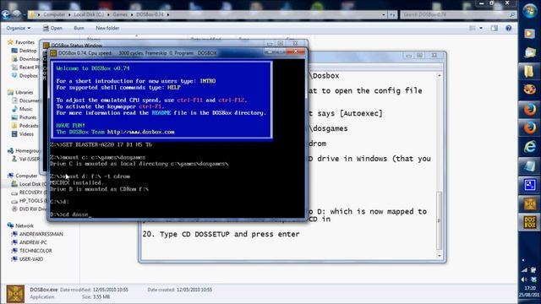Open Explorer help with the question mark icon

(x=509, y=28)
